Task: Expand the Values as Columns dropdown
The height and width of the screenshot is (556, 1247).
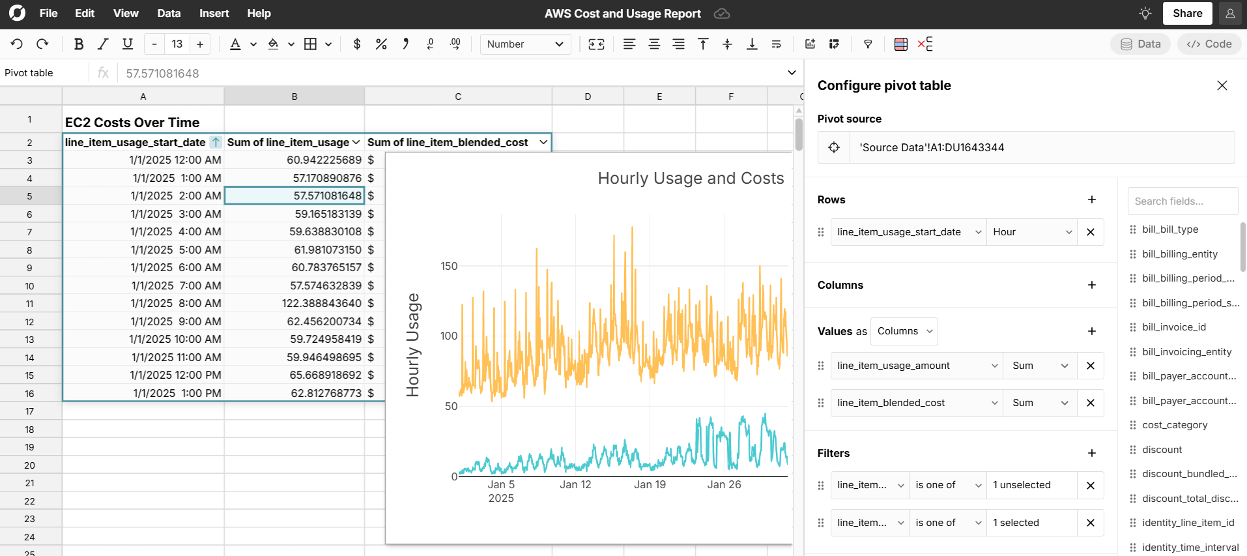Action: 904,331
